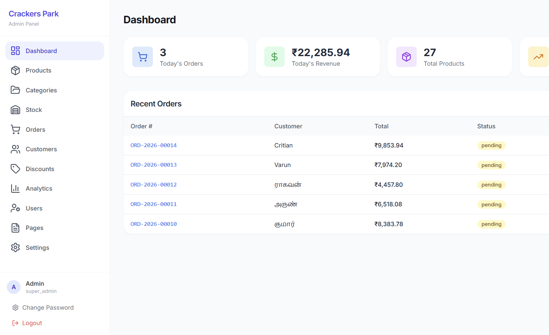Click the Change Password link text

pos(48,308)
